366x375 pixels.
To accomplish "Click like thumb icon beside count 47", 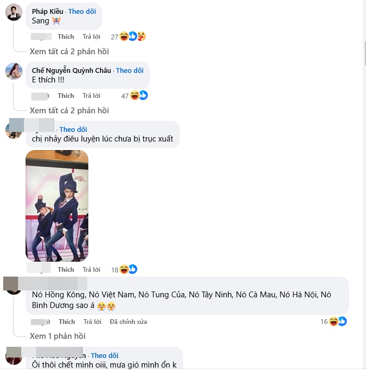I will pos(144,95).
